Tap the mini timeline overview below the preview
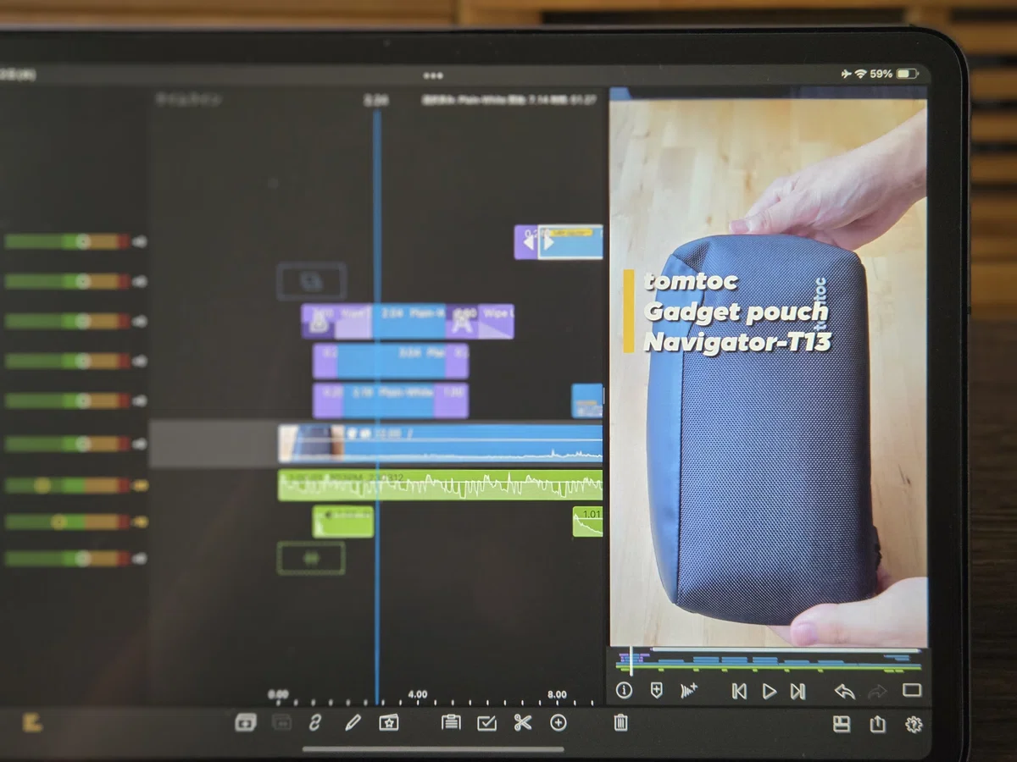Viewport: 1017px width, 762px height. pyautogui.click(x=769, y=660)
